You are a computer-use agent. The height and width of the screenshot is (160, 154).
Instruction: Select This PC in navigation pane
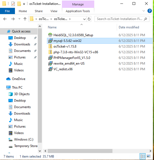point(17,88)
